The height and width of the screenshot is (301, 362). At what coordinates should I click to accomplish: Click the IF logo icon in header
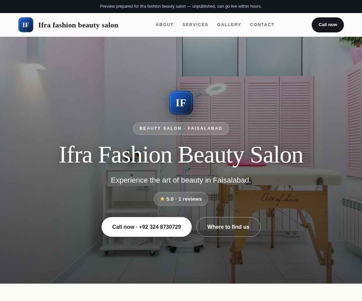[25, 25]
